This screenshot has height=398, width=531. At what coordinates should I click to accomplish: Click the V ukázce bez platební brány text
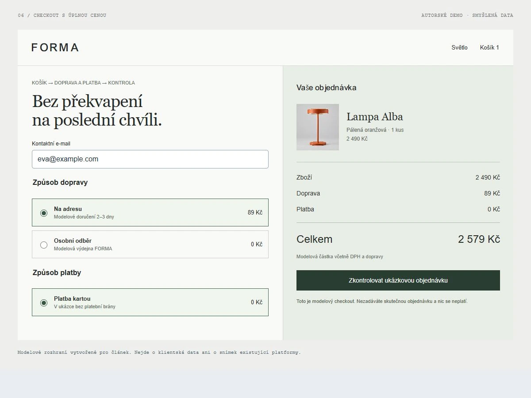tap(85, 306)
